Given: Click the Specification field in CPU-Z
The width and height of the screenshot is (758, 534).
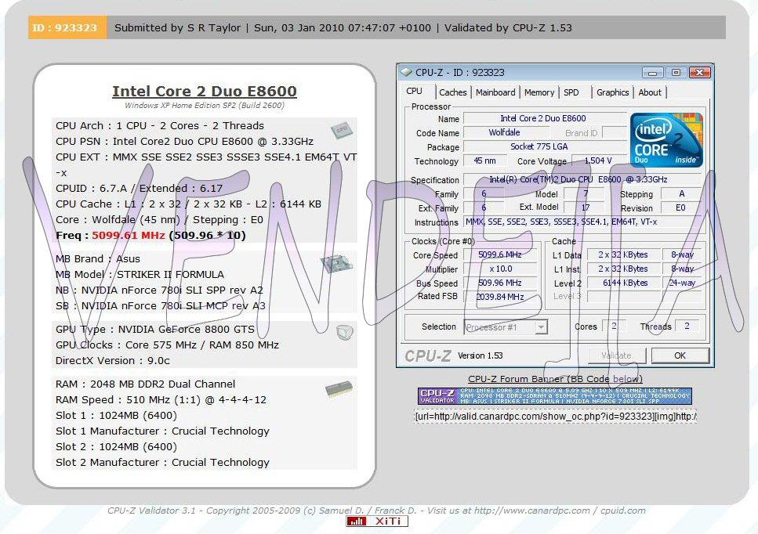Looking at the screenshot, I should point(582,179).
